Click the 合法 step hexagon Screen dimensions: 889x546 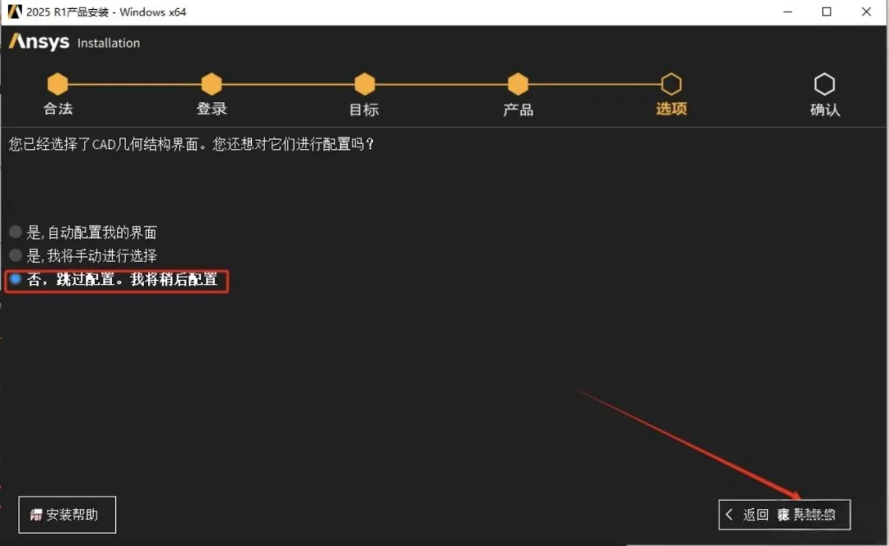click(58, 84)
